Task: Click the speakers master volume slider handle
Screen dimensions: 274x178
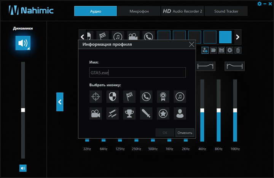Action: click(23, 110)
